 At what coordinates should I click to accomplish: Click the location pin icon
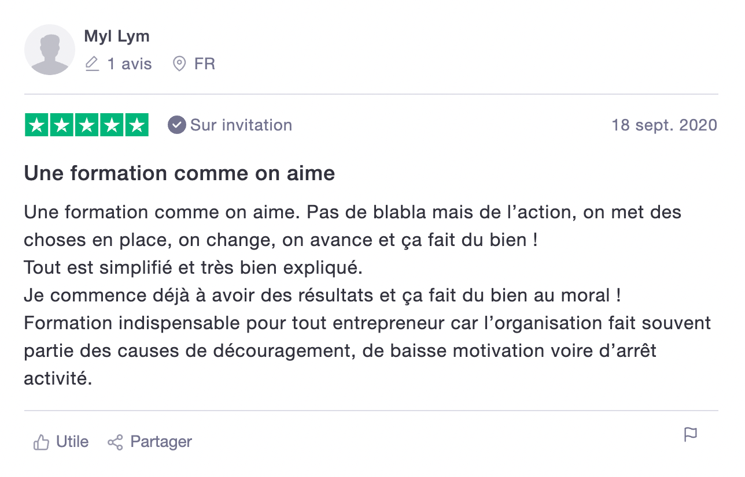(x=179, y=64)
